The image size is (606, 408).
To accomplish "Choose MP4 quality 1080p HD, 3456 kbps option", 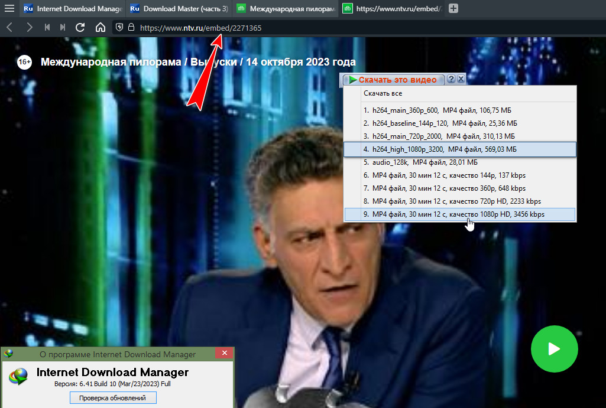I will coord(459,214).
